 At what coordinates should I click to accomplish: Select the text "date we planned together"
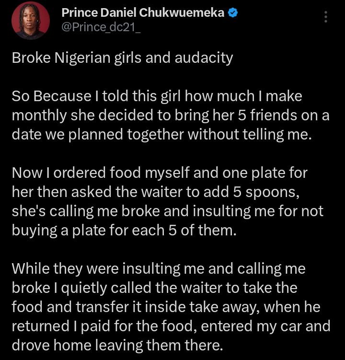[x=98, y=135]
